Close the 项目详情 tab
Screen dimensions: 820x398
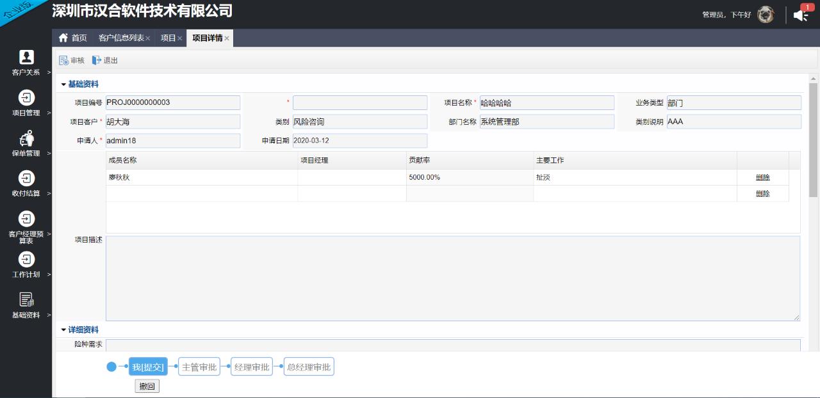pos(227,38)
